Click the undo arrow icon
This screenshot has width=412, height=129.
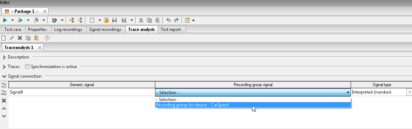click(x=169, y=20)
